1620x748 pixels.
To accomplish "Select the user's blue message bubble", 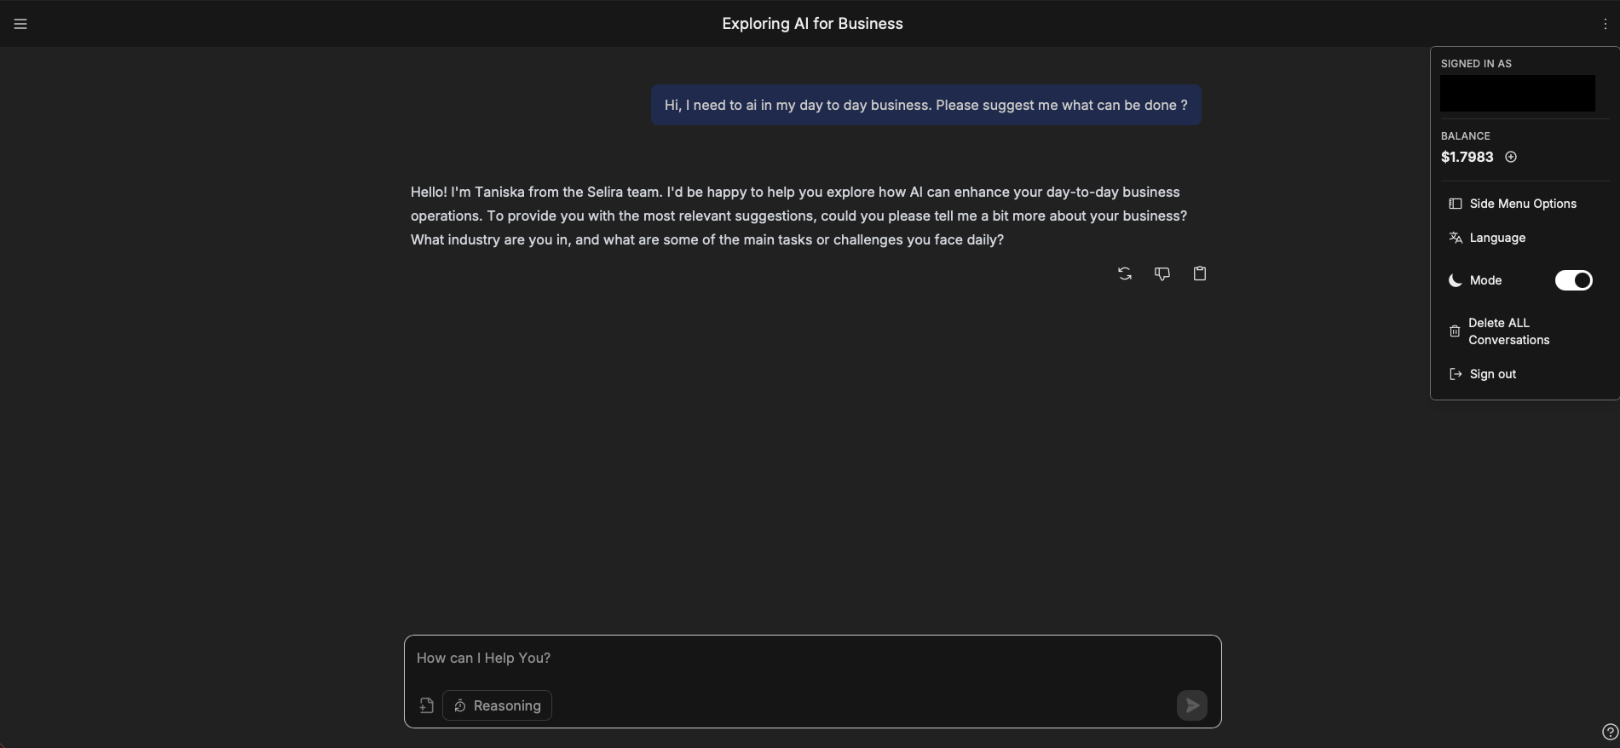I will tap(925, 105).
